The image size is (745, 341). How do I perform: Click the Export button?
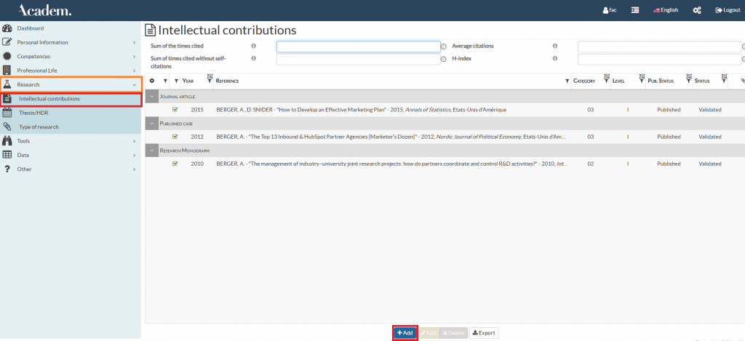(x=484, y=333)
